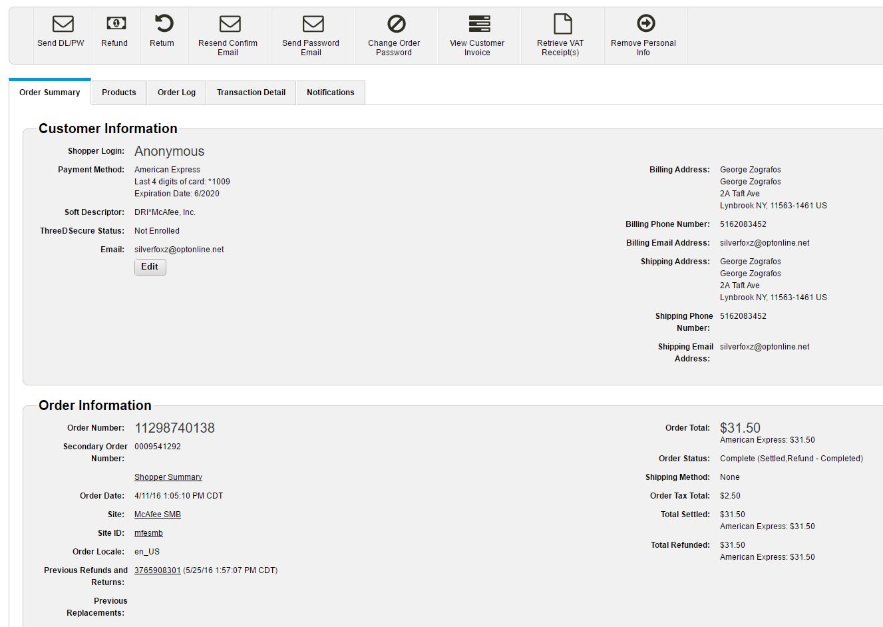Click the Change Order Password icon

[397, 24]
